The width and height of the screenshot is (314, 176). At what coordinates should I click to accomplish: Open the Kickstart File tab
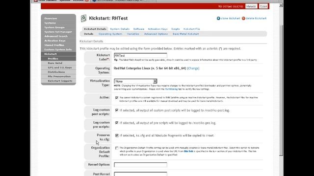coord(192,29)
